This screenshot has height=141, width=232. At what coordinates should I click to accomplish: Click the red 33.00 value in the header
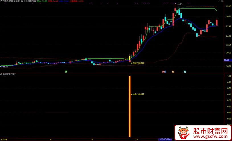(81, 1)
